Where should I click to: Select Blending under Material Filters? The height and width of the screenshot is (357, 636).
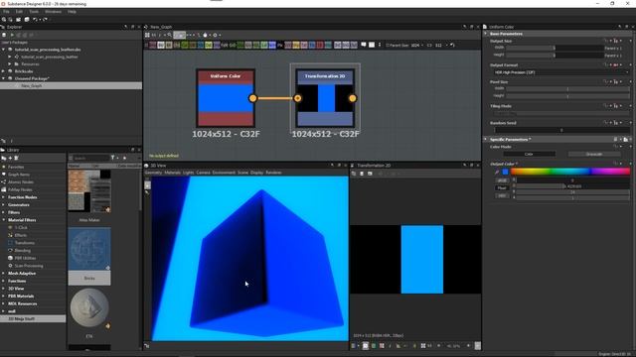point(22,251)
